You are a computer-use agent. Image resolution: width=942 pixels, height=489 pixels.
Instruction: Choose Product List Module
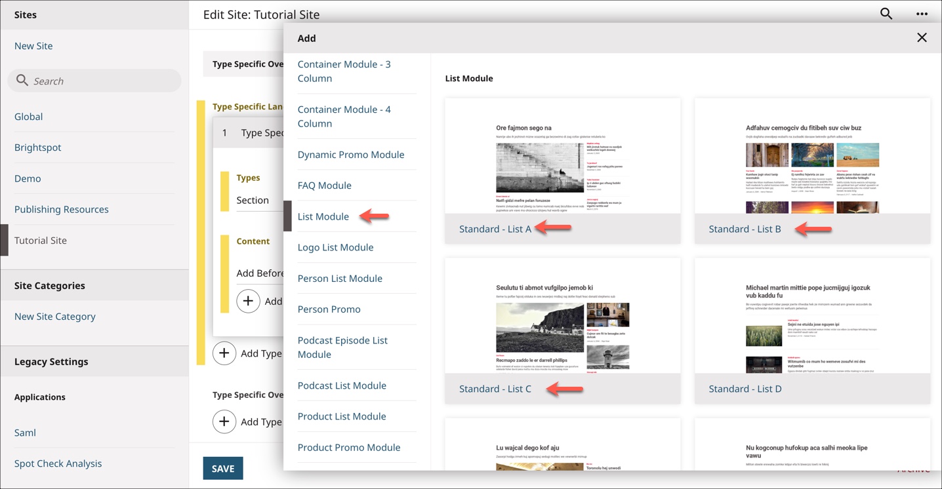point(342,416)
